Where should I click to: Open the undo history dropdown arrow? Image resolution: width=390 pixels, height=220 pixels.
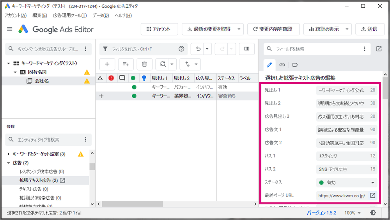coord(207,49)
